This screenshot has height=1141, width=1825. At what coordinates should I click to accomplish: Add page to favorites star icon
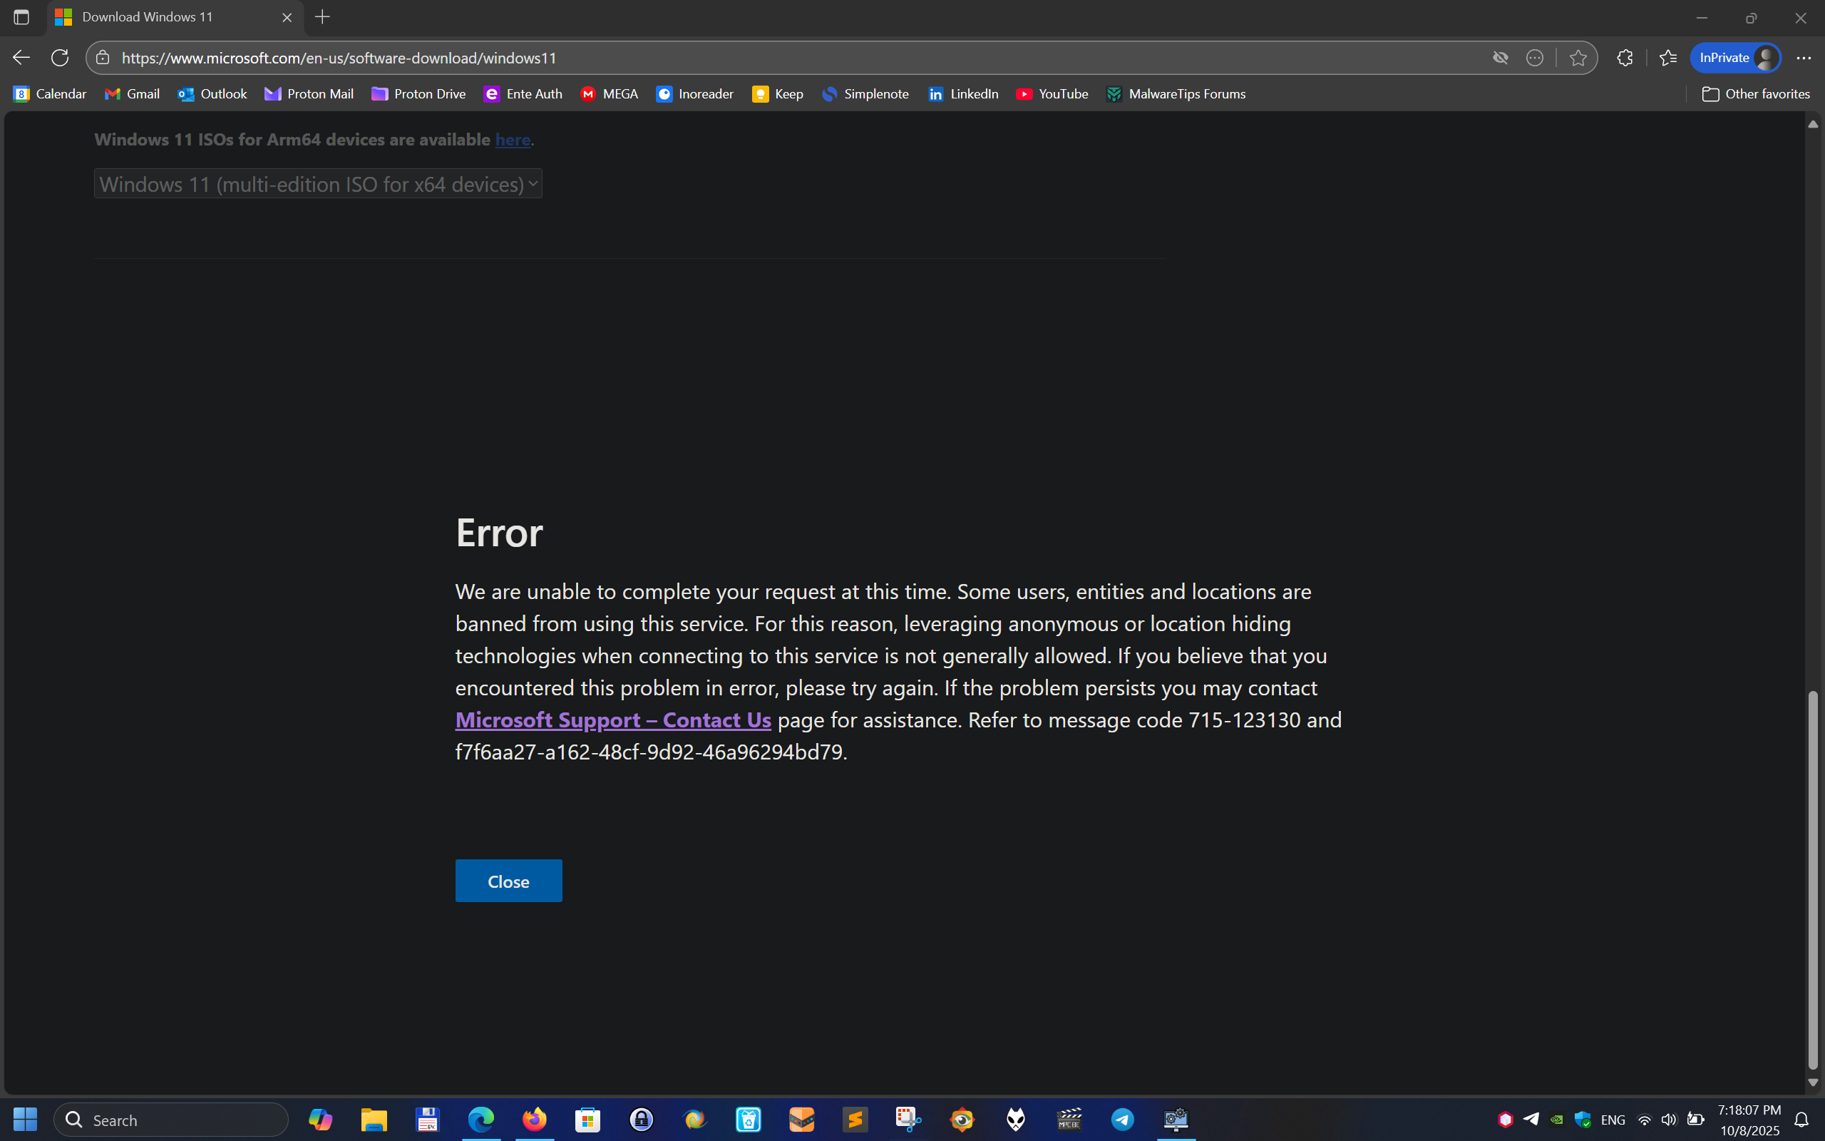(1577, 57)
